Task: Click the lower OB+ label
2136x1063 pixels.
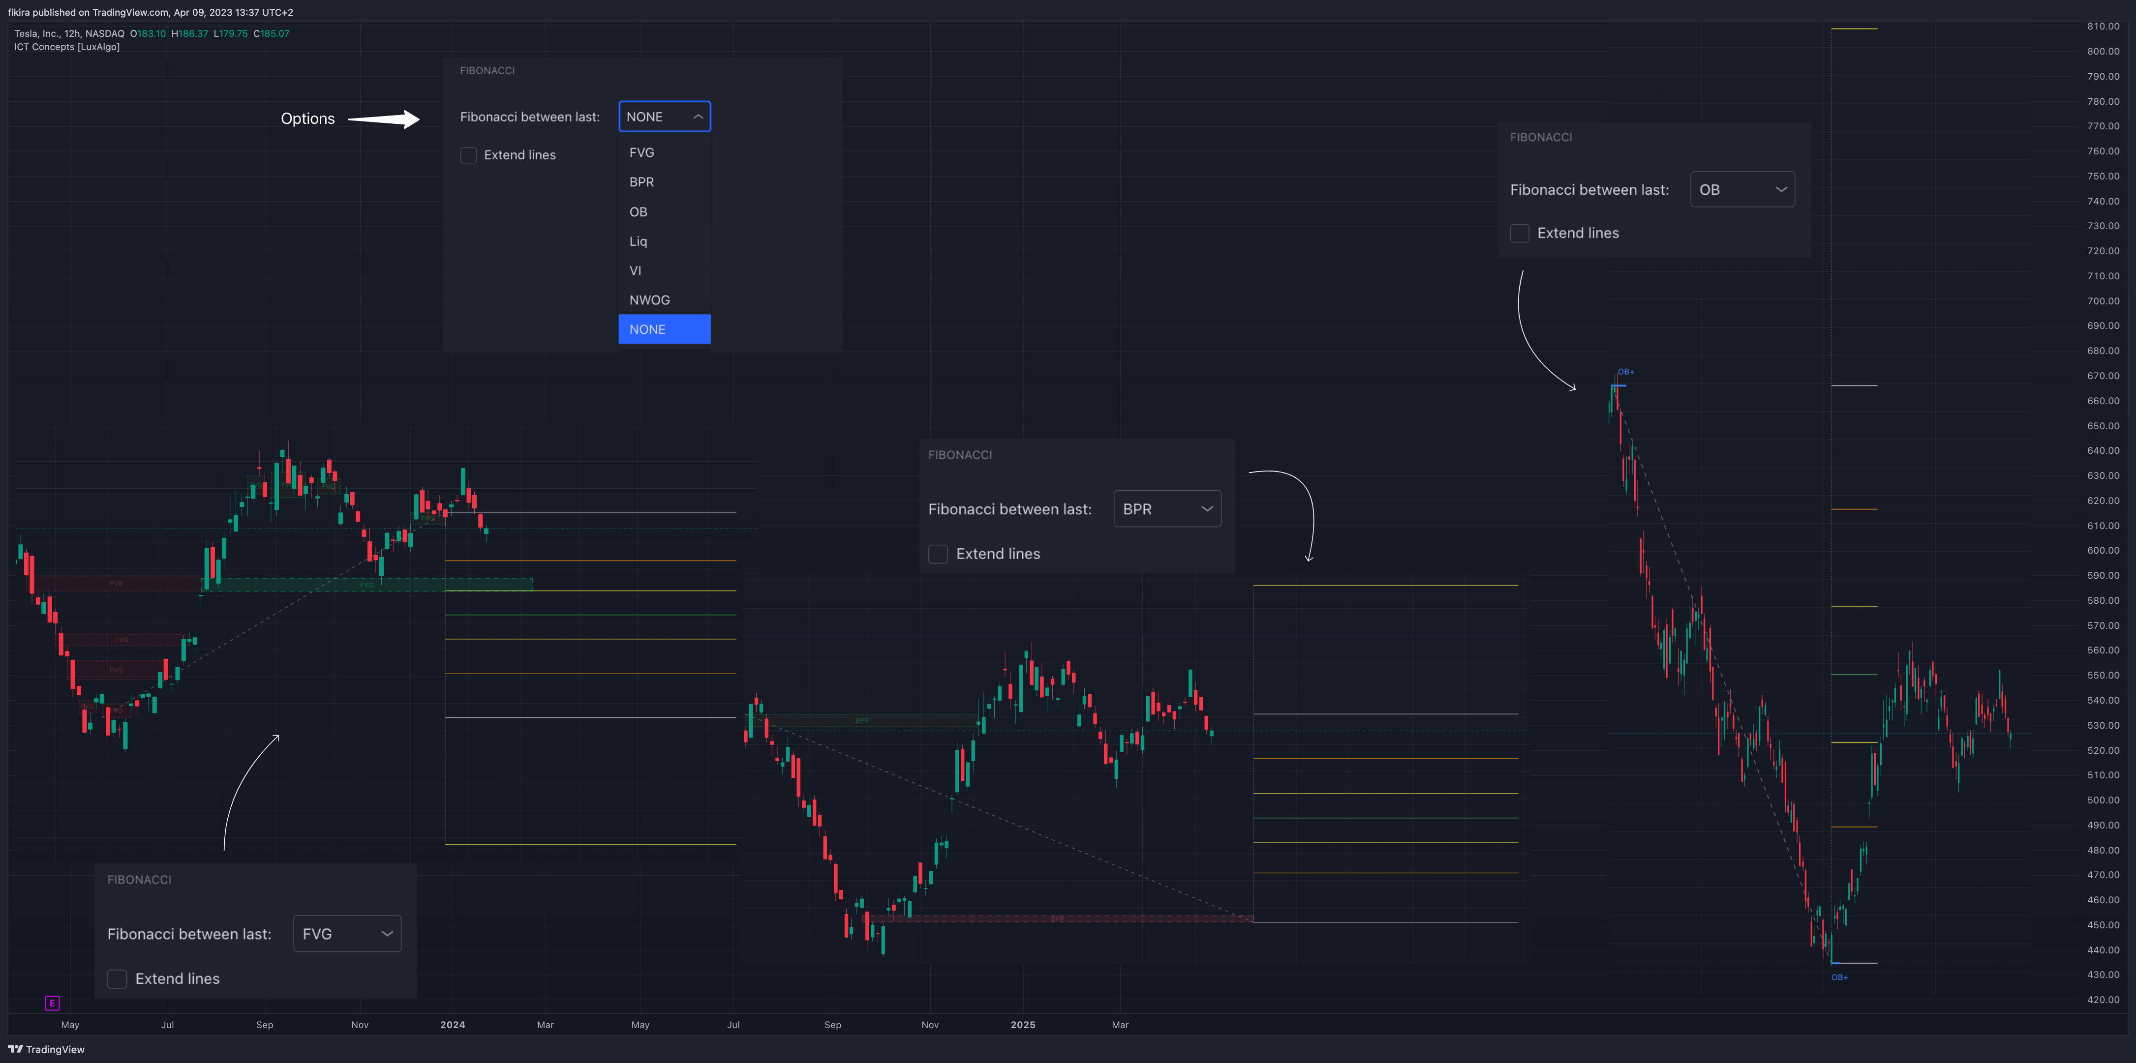Action: coord(1839,977)
